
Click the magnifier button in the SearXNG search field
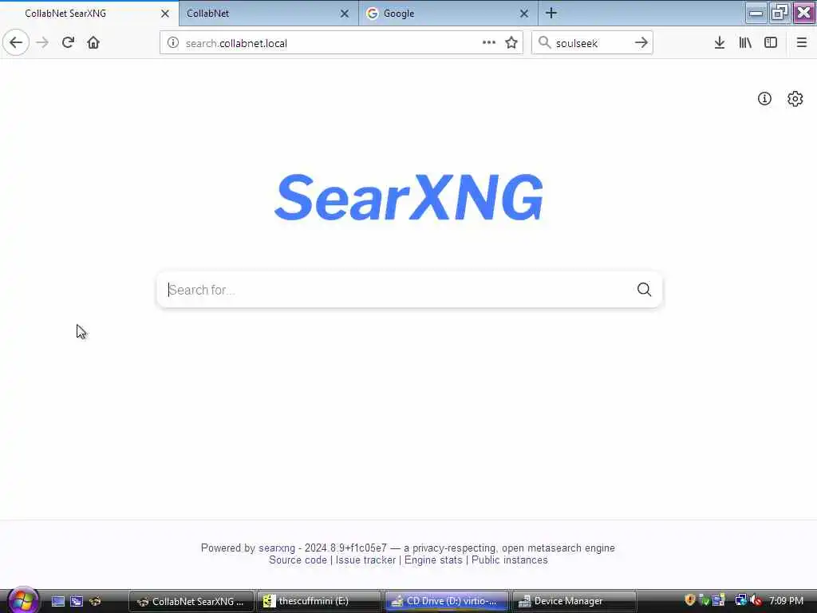click(645, 290)
